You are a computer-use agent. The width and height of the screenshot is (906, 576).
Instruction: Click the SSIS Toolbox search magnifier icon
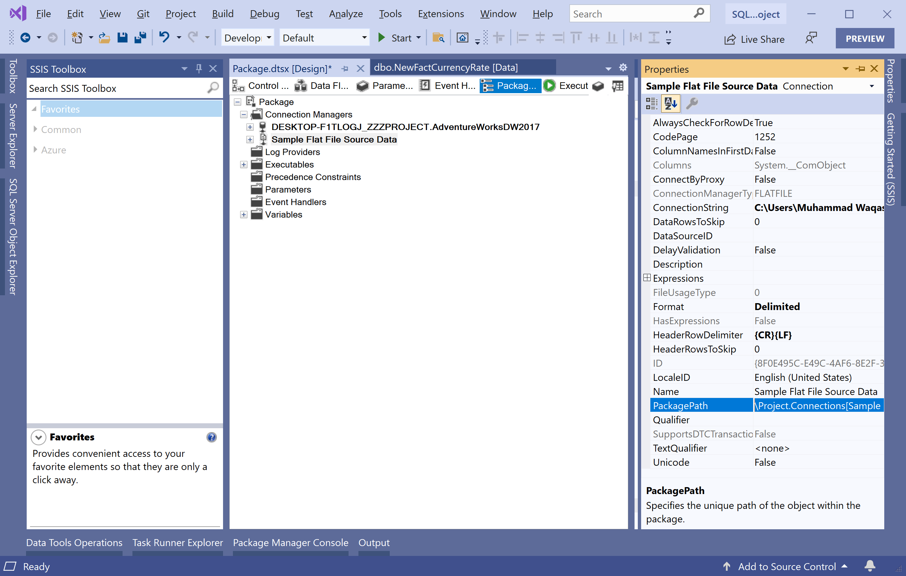coord(212,88)
